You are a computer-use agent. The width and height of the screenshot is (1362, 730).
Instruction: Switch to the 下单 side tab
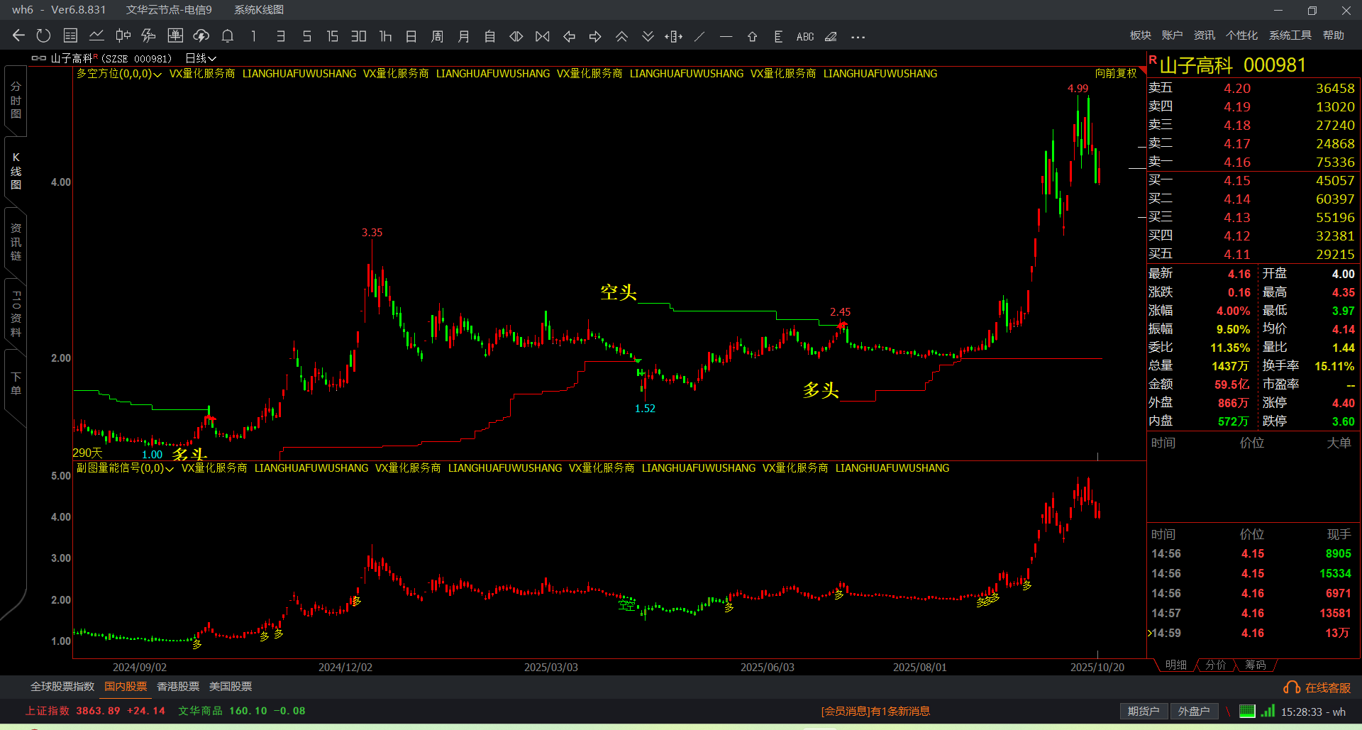pyautogui.click(x=16, y=384)
